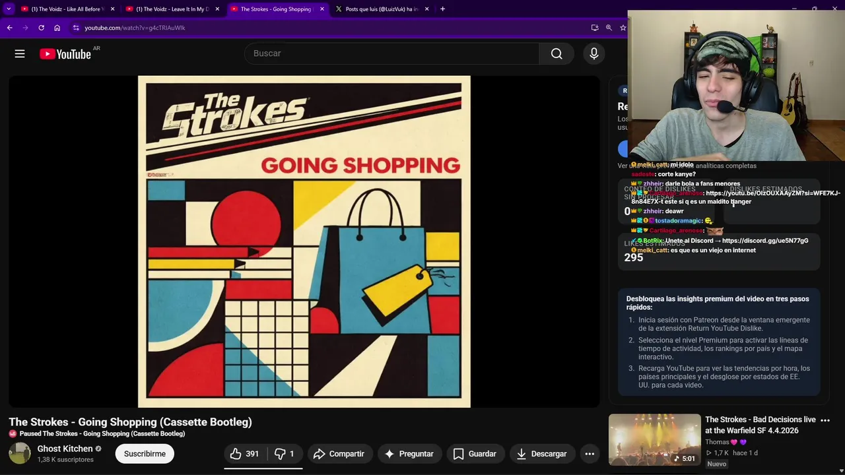Open Bad Decisions live at the Warfield thumbnail
845x475 pixels.
point(654,439)
